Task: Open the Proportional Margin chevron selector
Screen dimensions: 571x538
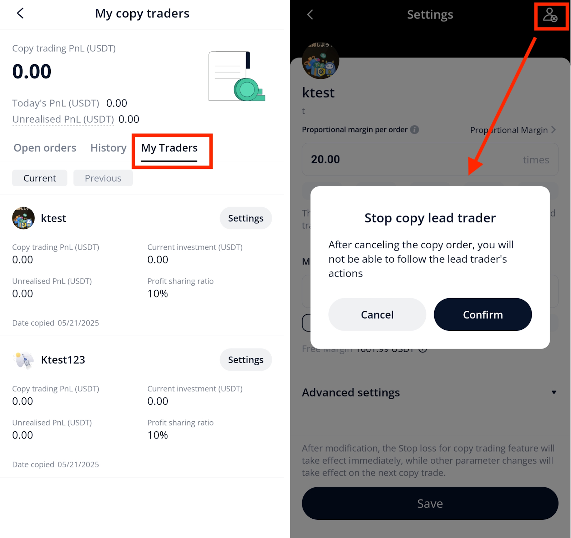Action: pyautogui.click(x=513, y=130)
